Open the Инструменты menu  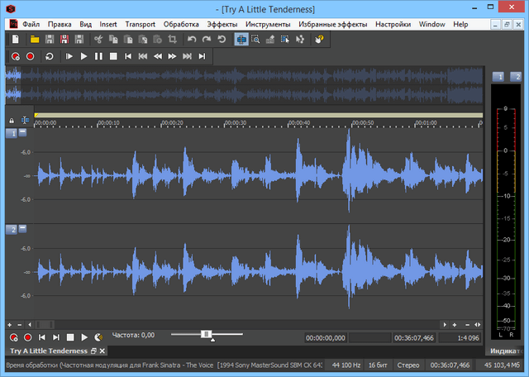click(x=267, y=24)
